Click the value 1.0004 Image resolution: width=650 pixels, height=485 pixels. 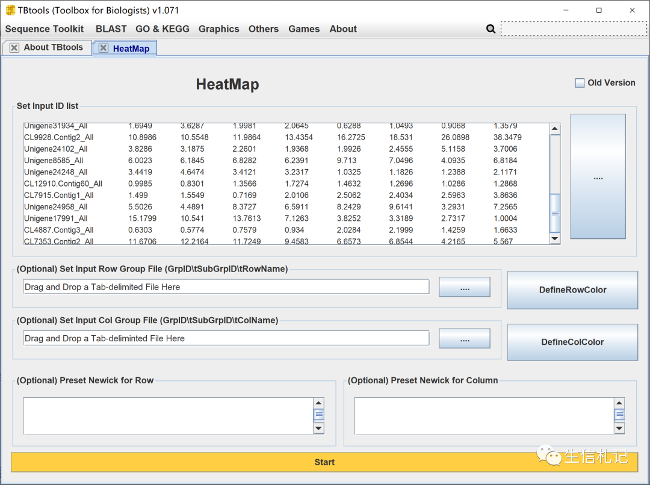pos(506,218)
